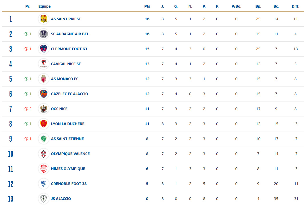Viewport: 304px width, 205px height.
Task: Click the AS Saint Priest club crest
Action: (x=43, y=19)
